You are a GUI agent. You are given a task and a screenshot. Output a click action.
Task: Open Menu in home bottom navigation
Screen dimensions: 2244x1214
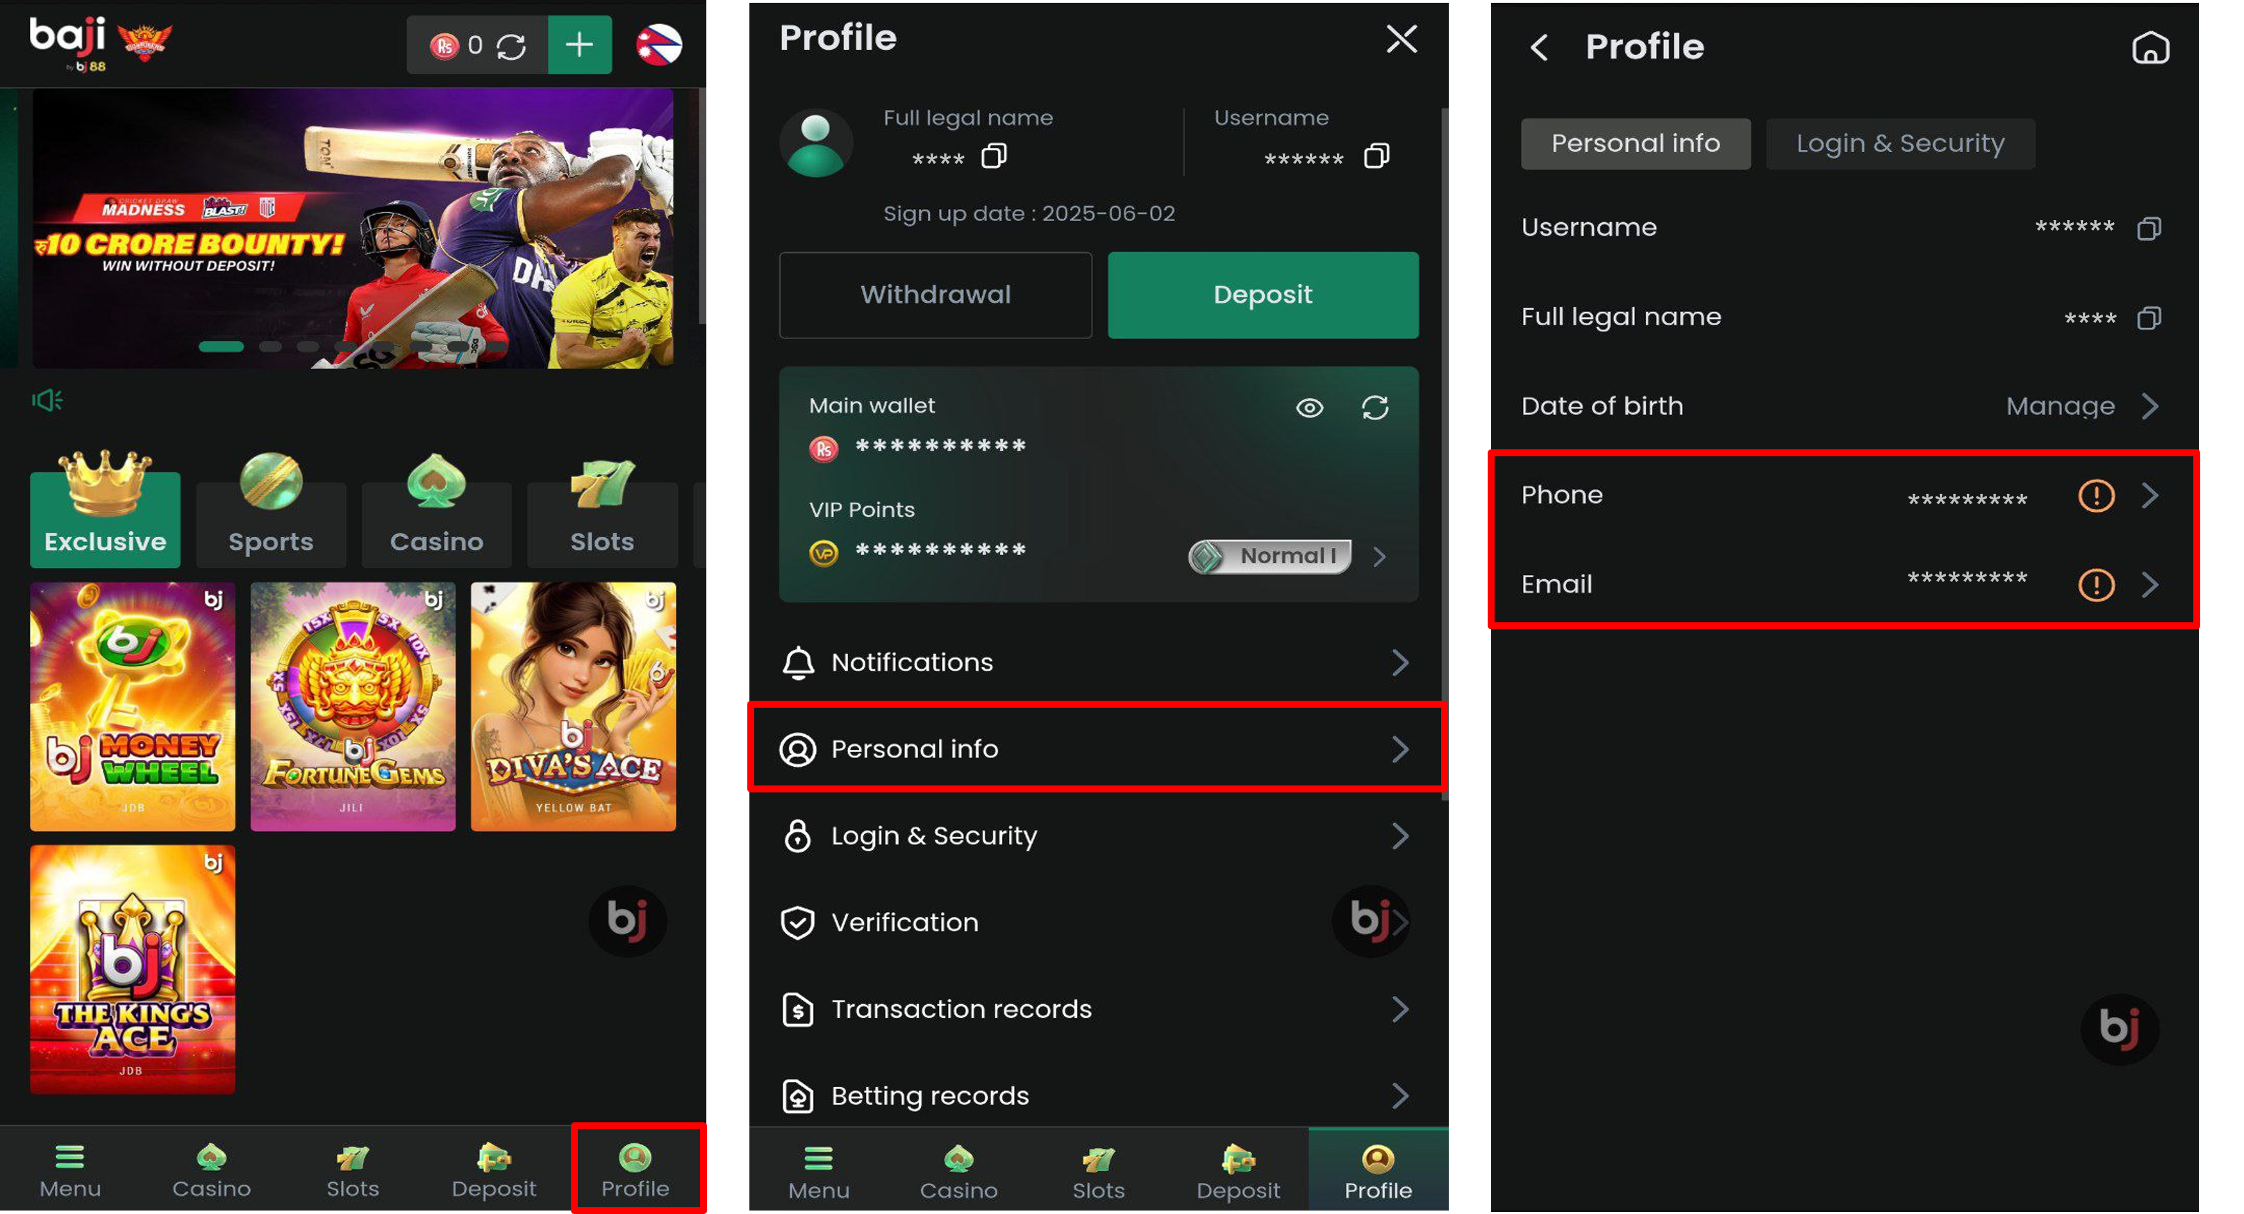(69, 1172)
